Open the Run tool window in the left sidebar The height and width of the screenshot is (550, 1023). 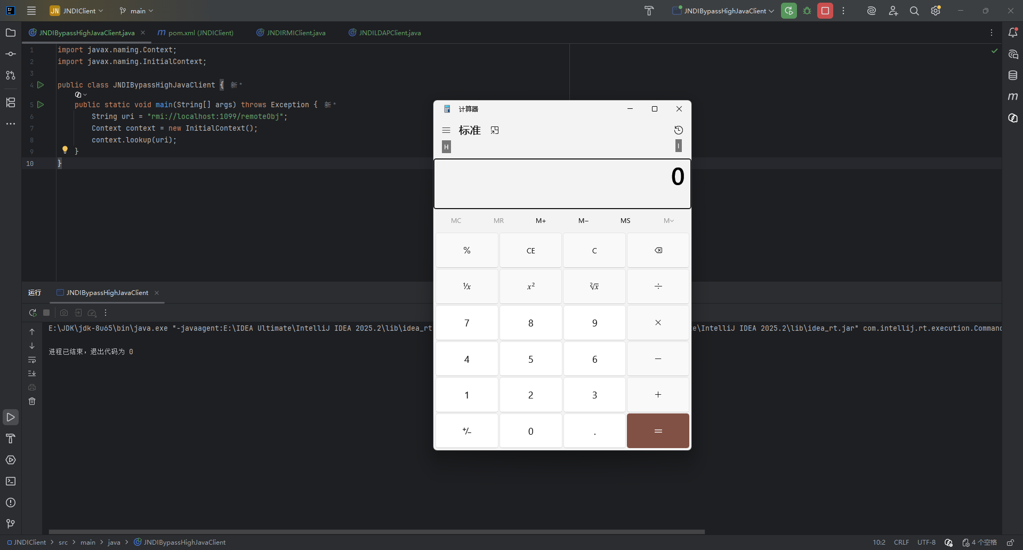[10, 417]
